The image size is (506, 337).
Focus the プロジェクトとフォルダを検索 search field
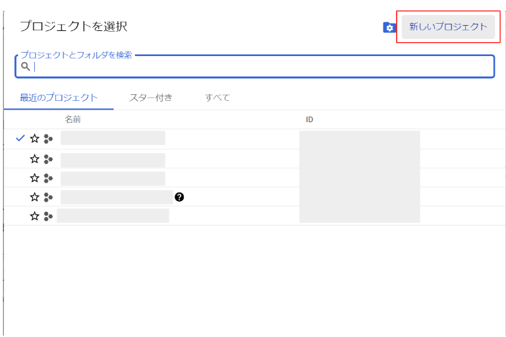pos(254,66)
